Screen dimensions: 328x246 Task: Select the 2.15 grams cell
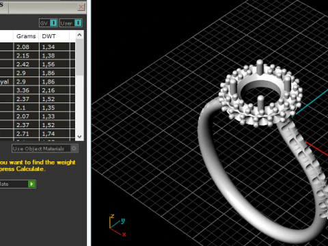[26, 55]
